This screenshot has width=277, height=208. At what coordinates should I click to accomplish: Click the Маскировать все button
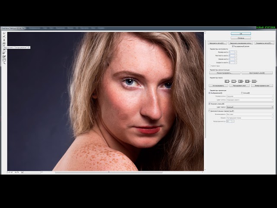pyautogui.click(x=239, y=86)
